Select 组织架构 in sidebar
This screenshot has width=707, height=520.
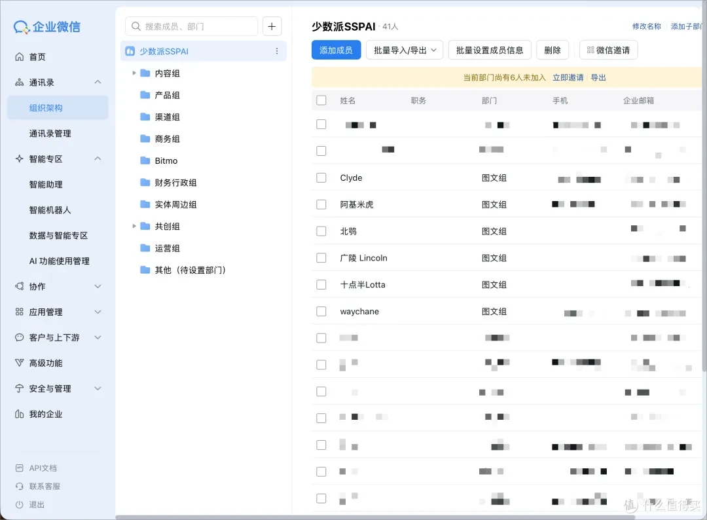pos(58,108)
